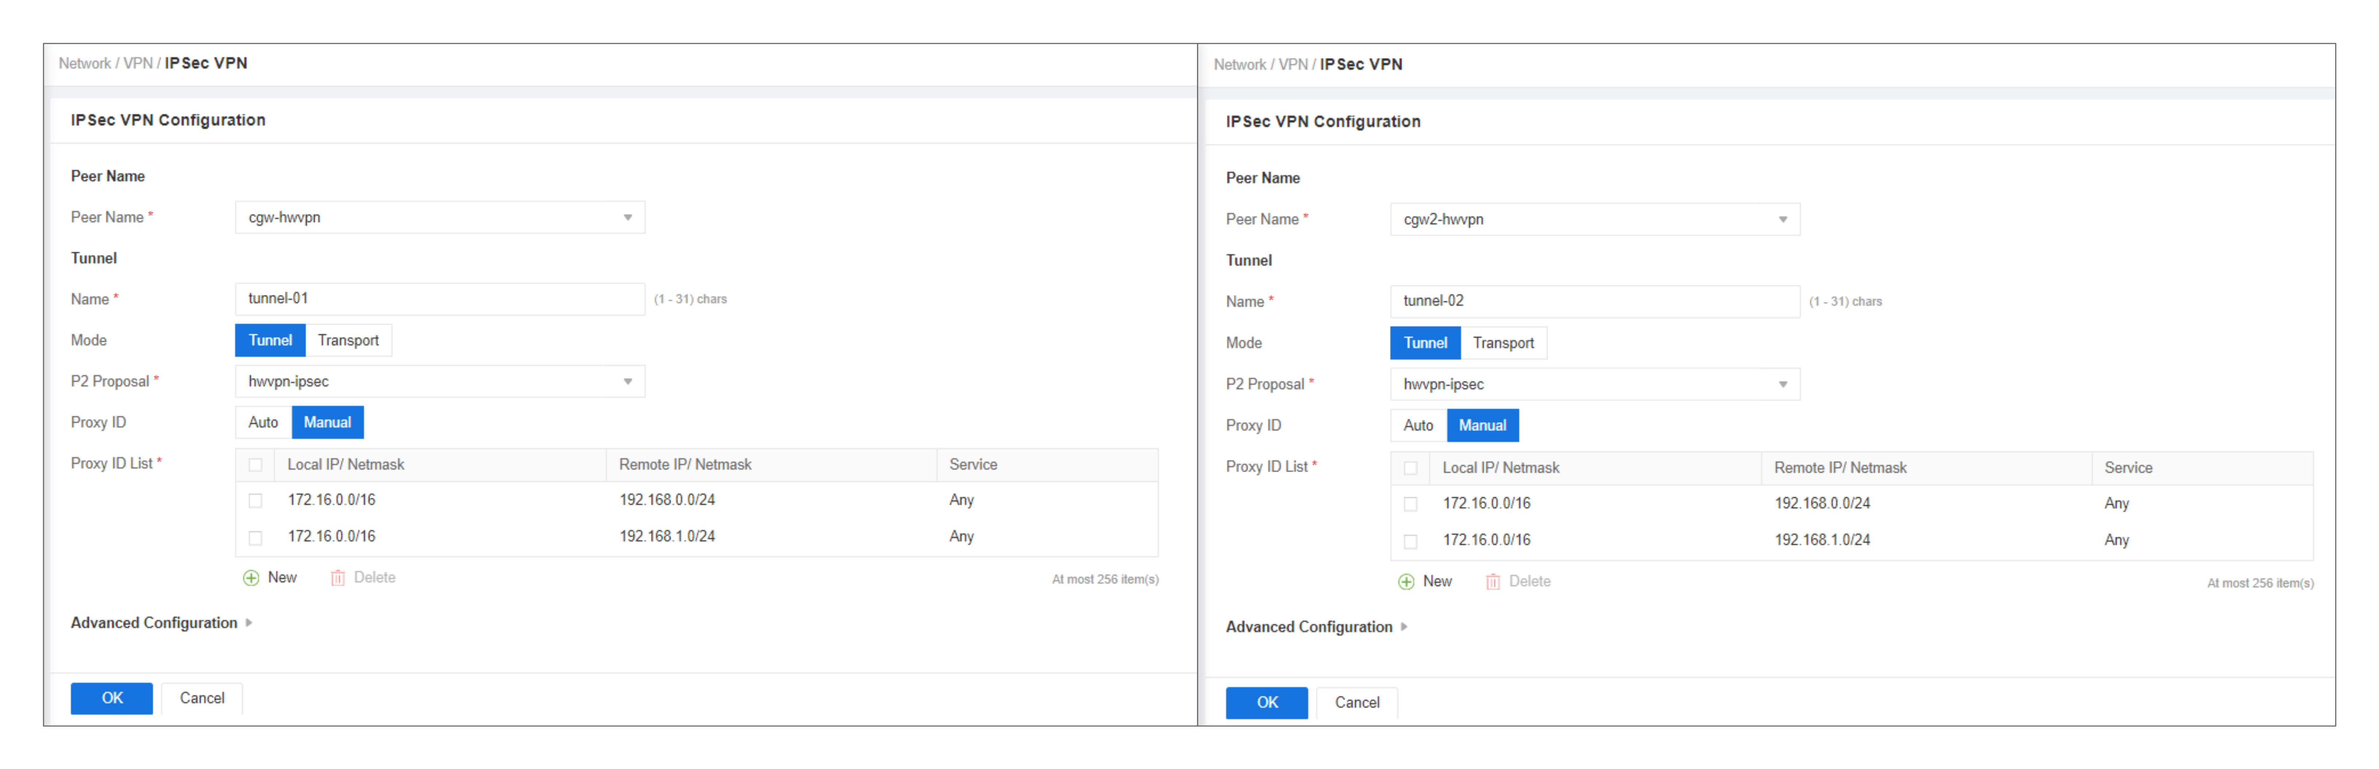
Task: Expand Advanced Configuration in tunnel-02 panel
Action: click(x=1317, y=627)
